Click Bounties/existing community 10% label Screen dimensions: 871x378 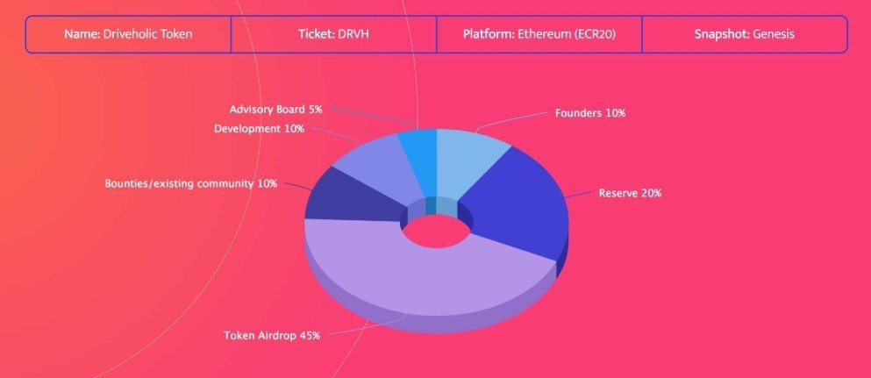click(x=190, y=183)
